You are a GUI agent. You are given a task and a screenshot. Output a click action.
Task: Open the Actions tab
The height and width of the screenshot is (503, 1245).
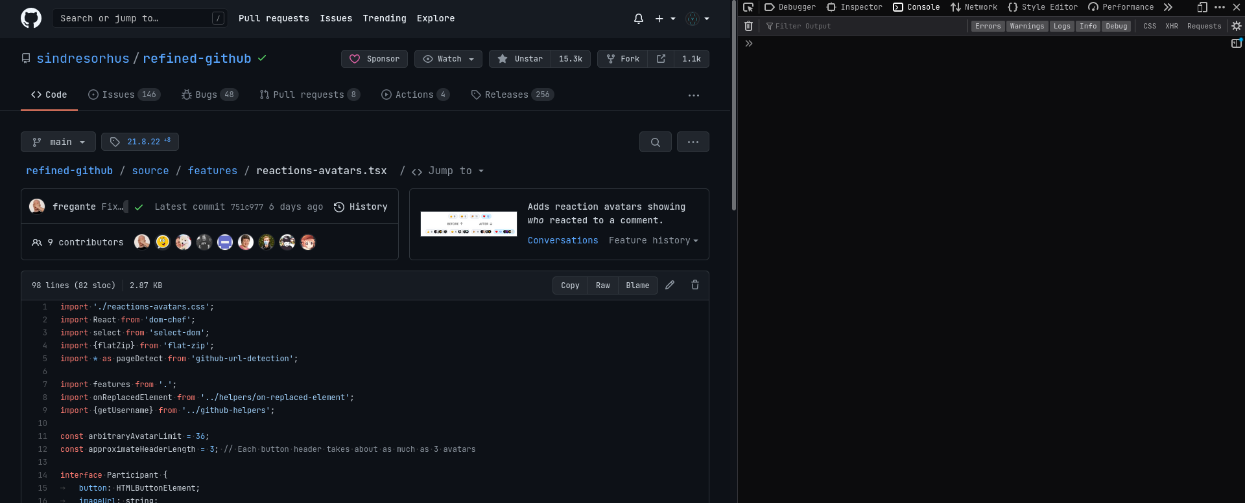415,95
